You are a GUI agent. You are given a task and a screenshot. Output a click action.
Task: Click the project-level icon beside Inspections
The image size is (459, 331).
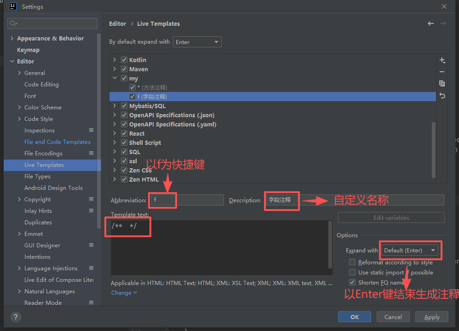(92, 130)
